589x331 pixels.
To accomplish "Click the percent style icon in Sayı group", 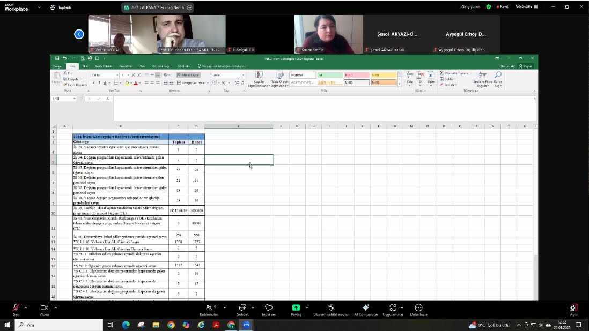I will (x=224, y=83).
